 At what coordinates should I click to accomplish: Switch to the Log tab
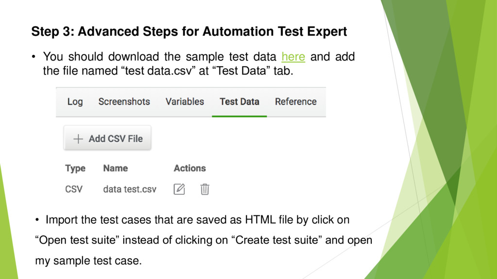click(x=75, y=102)
